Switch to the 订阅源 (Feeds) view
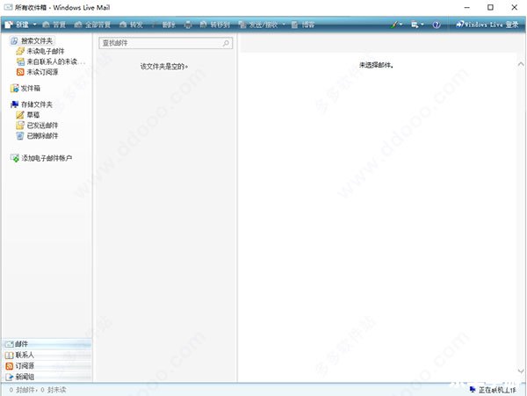527x396 pixels. 47,366
